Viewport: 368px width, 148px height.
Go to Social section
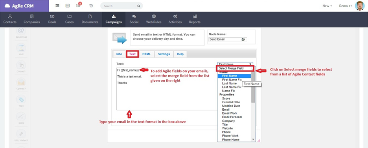click(134, 20)
